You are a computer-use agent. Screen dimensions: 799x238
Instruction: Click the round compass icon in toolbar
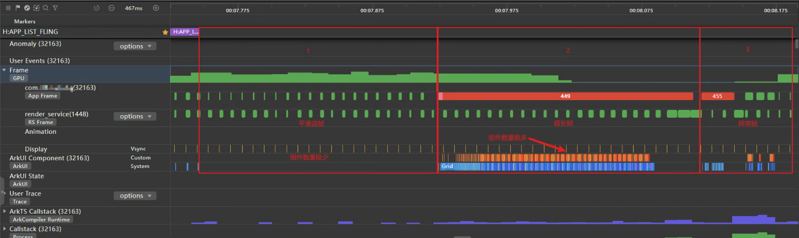point(26,8)
